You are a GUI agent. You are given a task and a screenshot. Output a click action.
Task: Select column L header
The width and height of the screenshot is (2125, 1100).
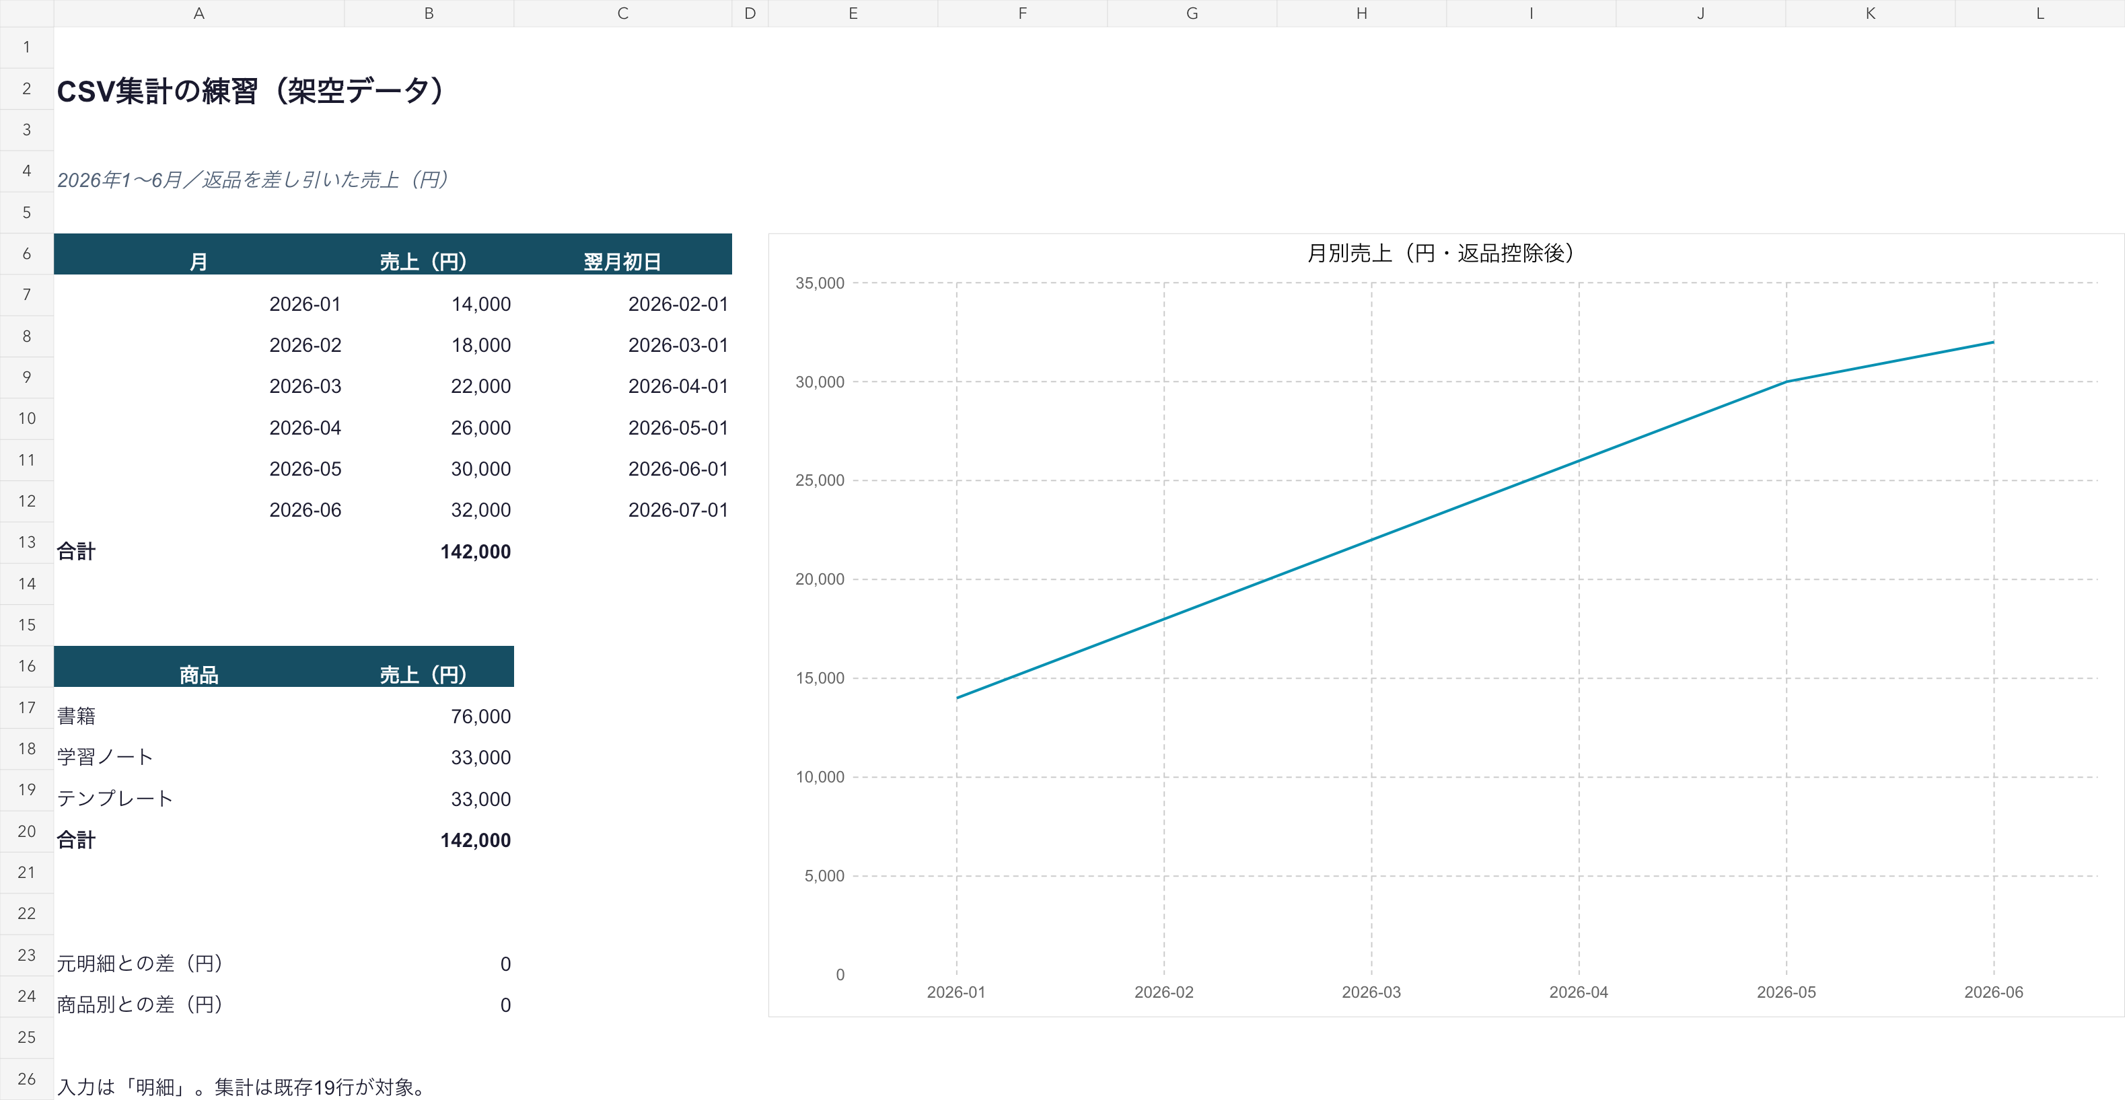point(2040,13)
